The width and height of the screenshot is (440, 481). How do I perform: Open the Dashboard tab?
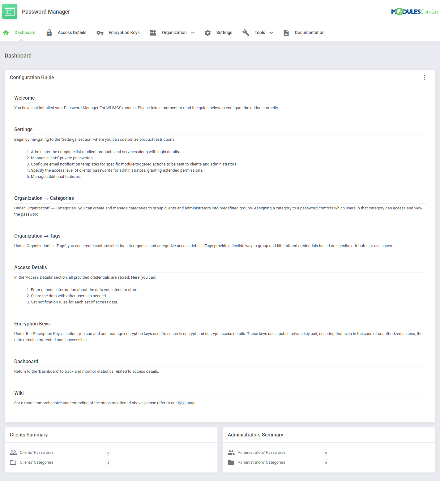click(x=25, y=32)
